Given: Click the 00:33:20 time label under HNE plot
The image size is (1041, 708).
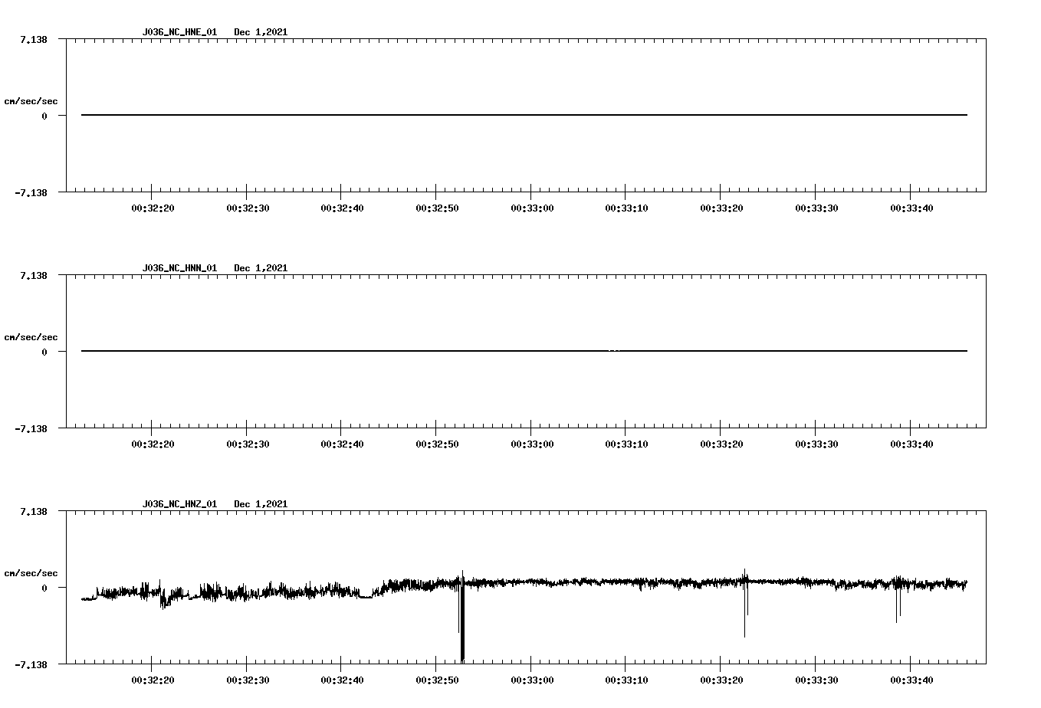Looking at the screenshot, I should click(721, 208).
